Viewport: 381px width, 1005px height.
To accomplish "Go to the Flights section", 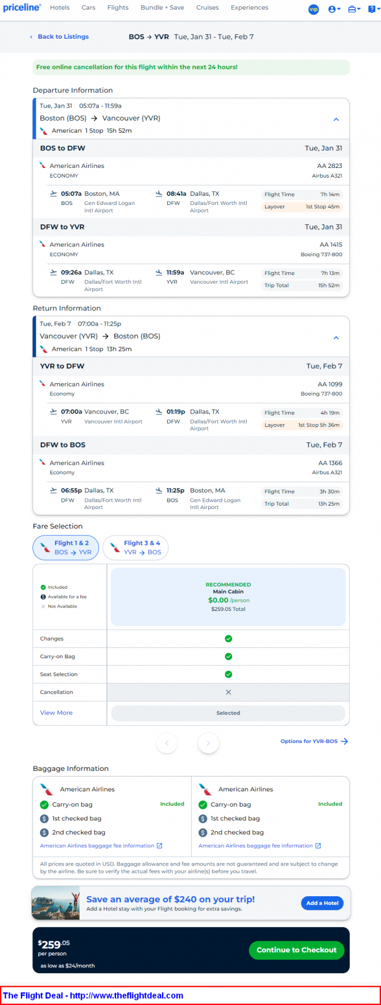I will coord(118,7).
